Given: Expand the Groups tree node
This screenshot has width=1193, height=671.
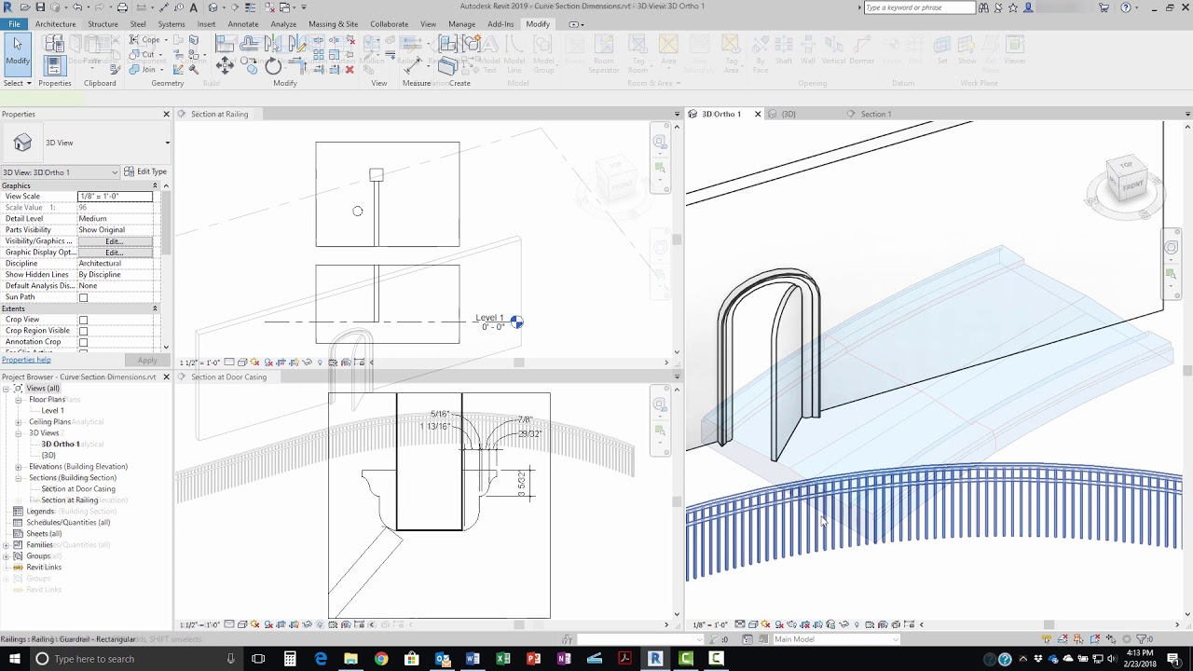Looking at the screenshot, I should (x=7, y=556).
